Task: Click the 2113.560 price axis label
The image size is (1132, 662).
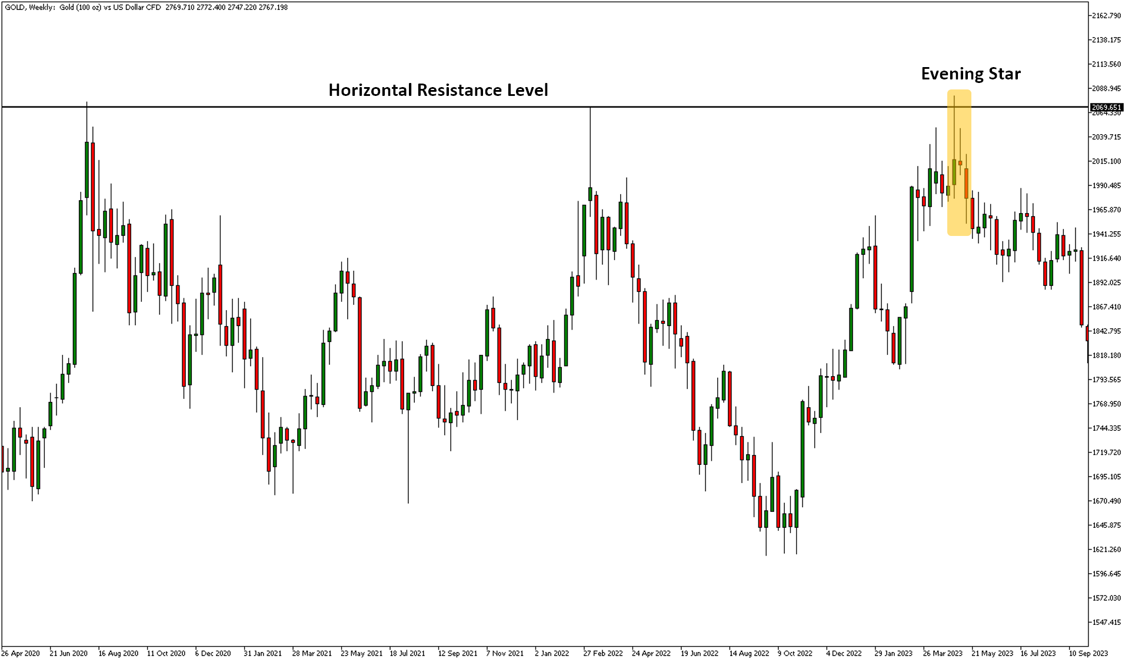Action: pyautogui.click(x=1106, y=64)
